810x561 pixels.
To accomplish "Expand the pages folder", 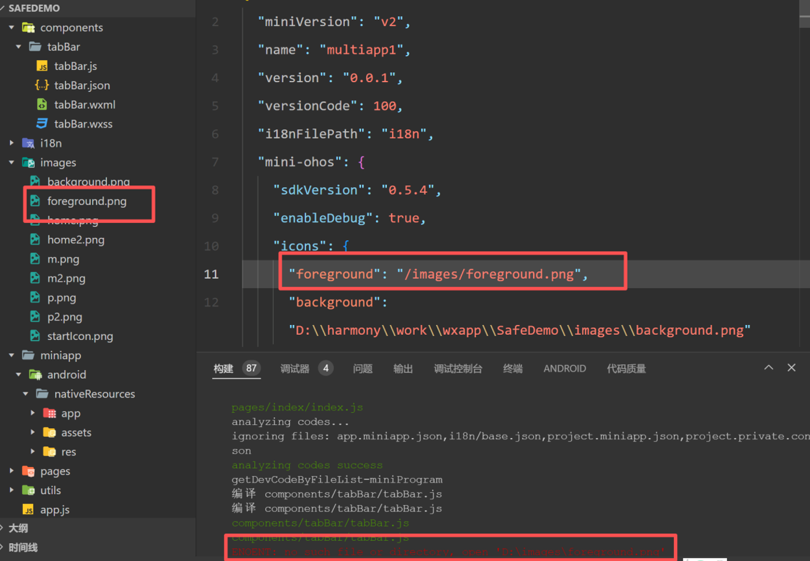I will pyautogui.click(x=12, y=471).
